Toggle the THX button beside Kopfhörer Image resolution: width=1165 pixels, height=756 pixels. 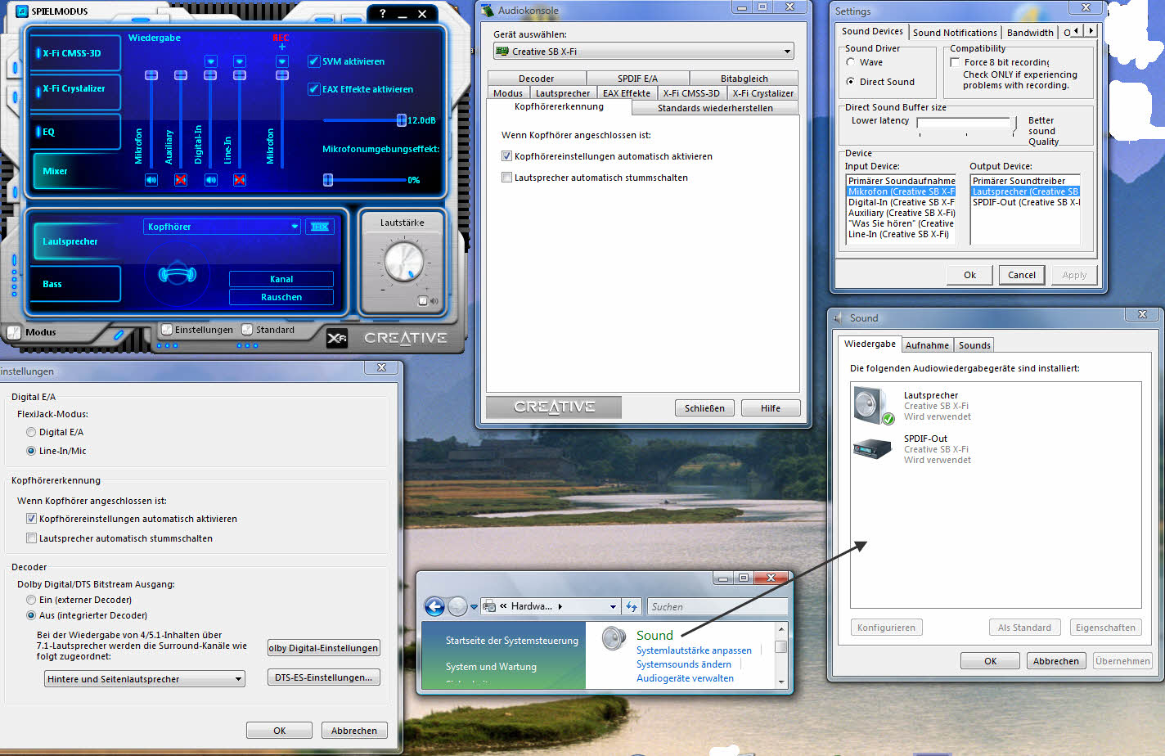pyautogui.click(x=320, y=227)
